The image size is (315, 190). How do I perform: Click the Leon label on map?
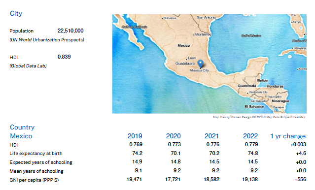click(x=192, y=58)
